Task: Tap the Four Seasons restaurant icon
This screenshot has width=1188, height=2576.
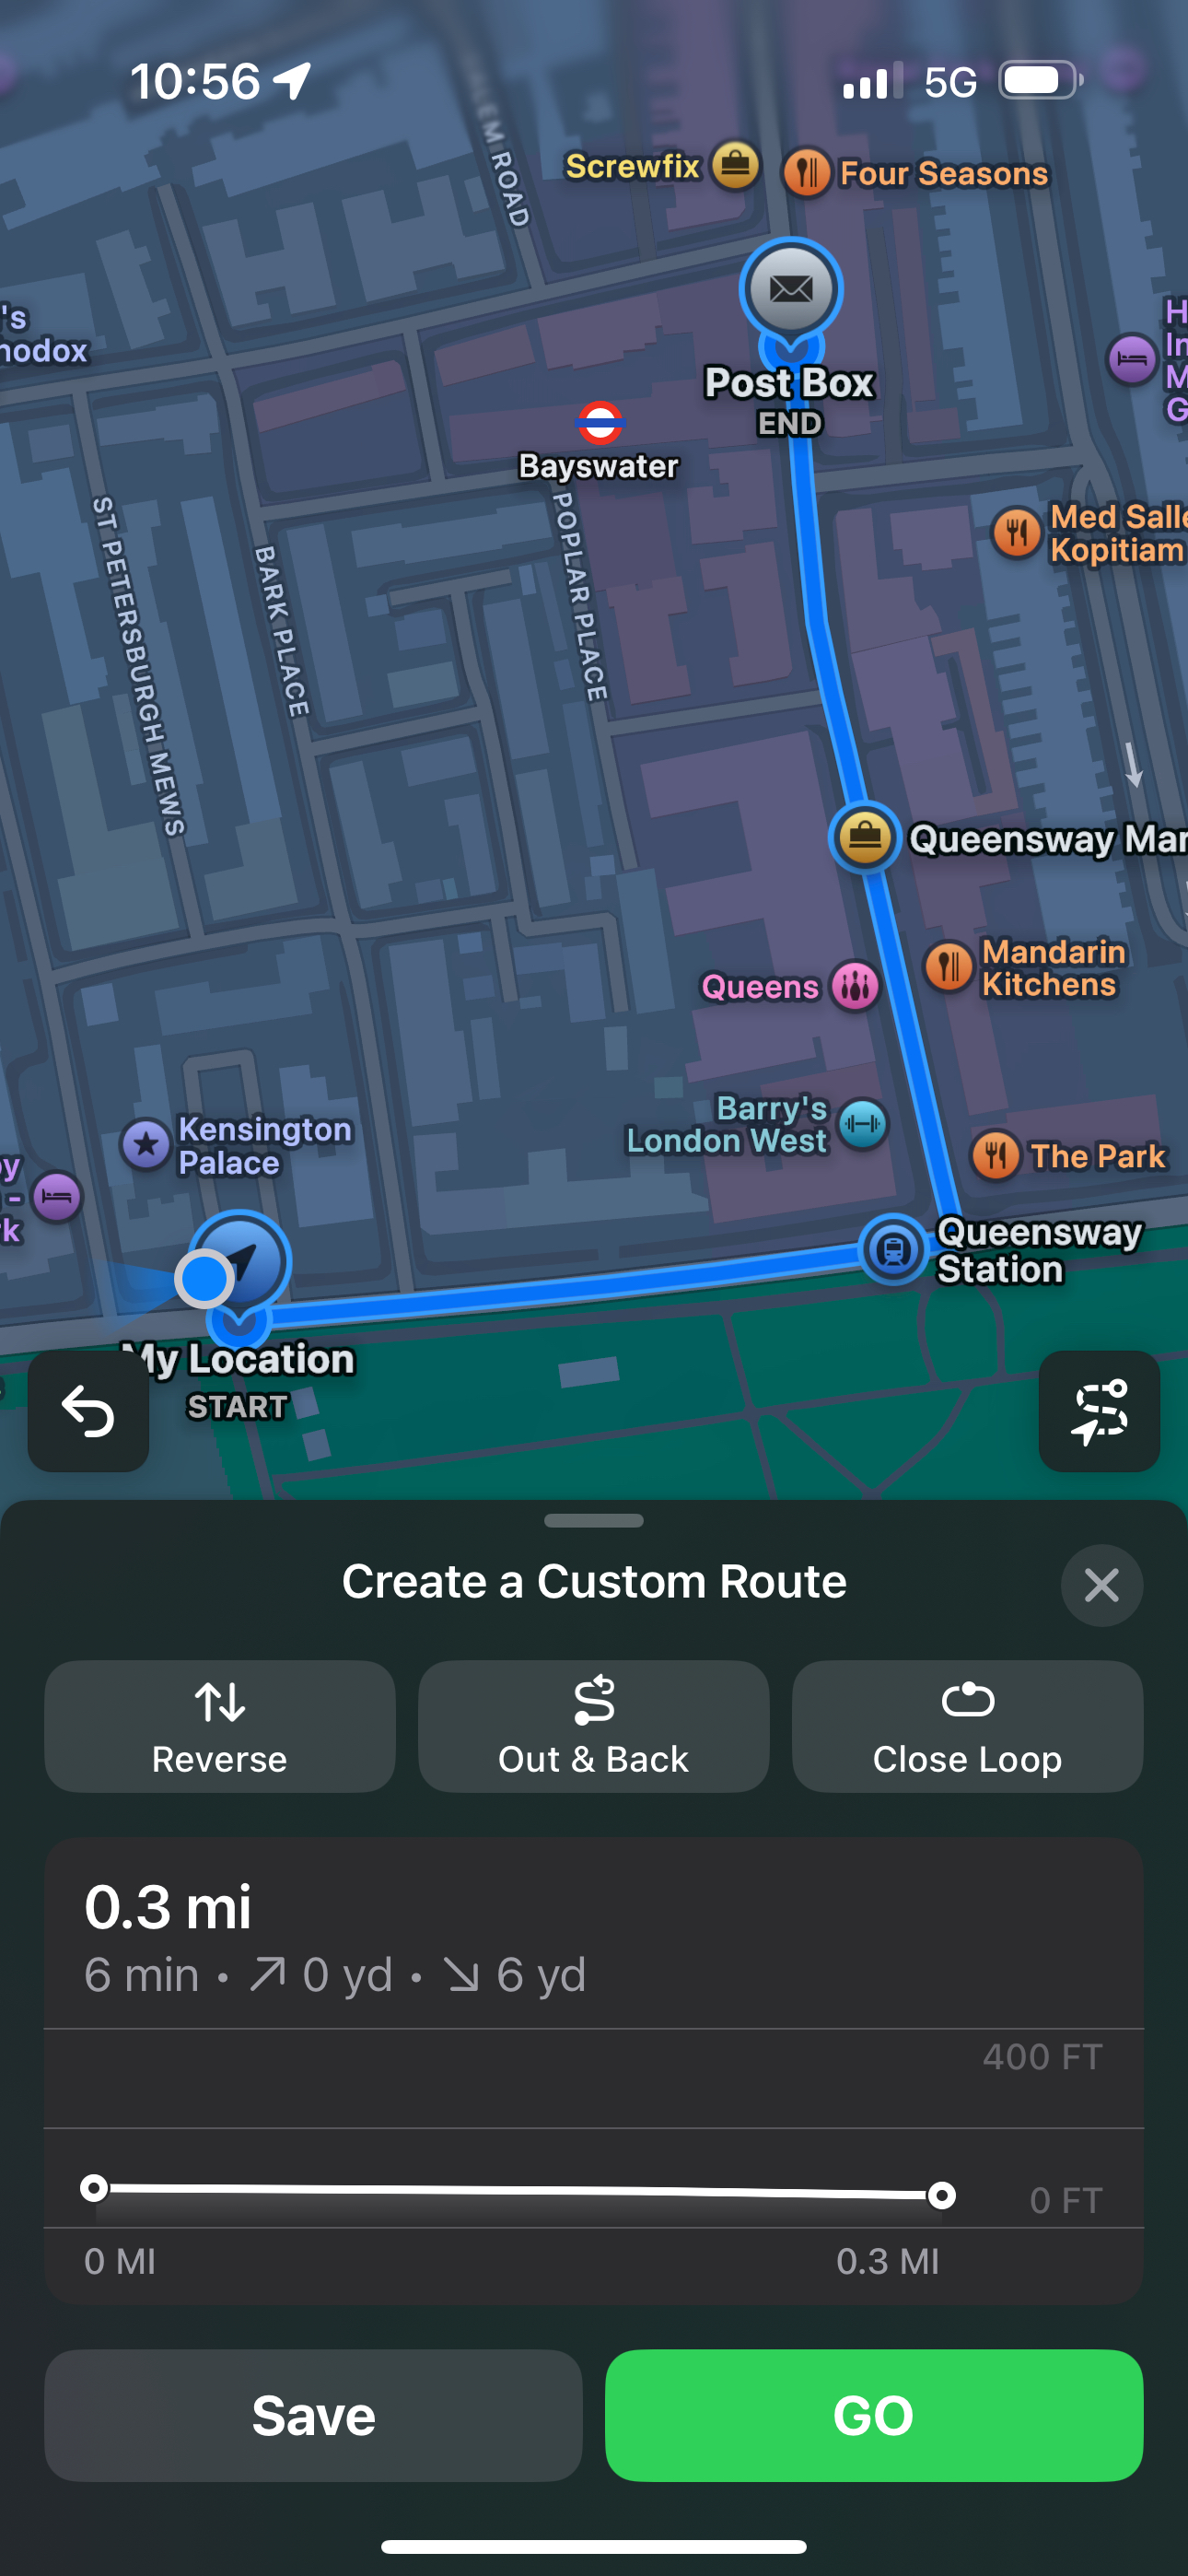Action: coord(807,173)
